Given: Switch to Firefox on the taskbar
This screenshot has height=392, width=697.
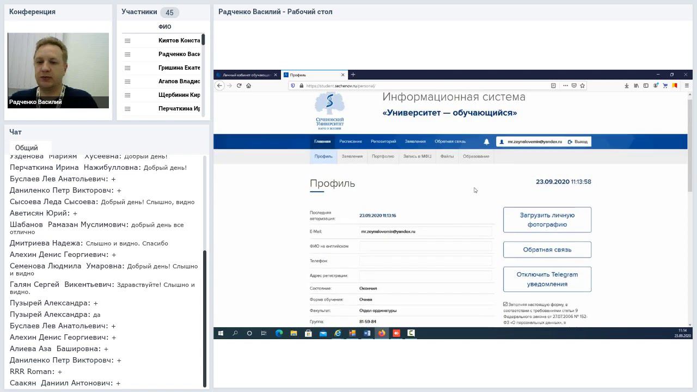Looking at the screenshot, I should [382, 333].
